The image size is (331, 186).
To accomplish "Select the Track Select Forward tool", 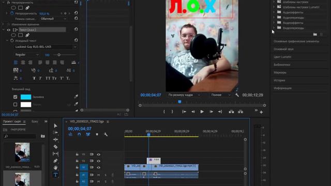I will [55, 132].
